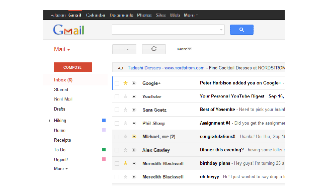
Task: Click the Gmail logo
Action: point(68,30)
